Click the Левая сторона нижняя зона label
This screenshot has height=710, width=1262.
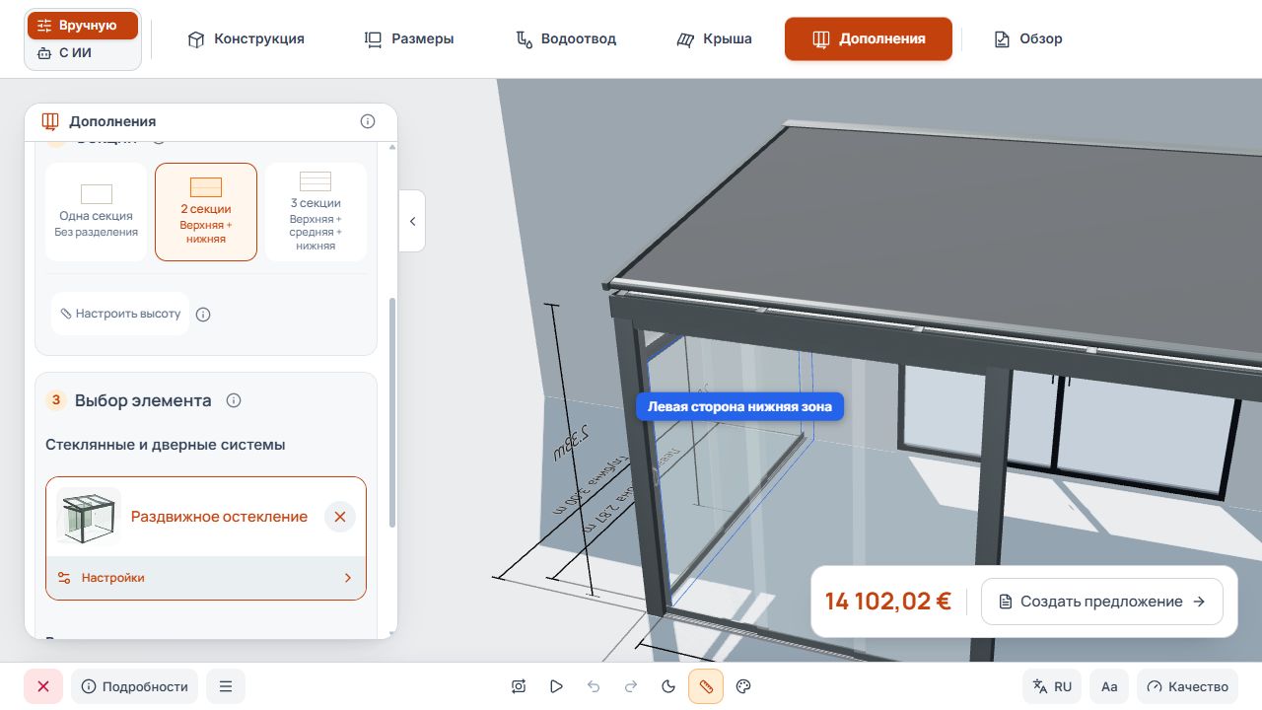(739, 406)
